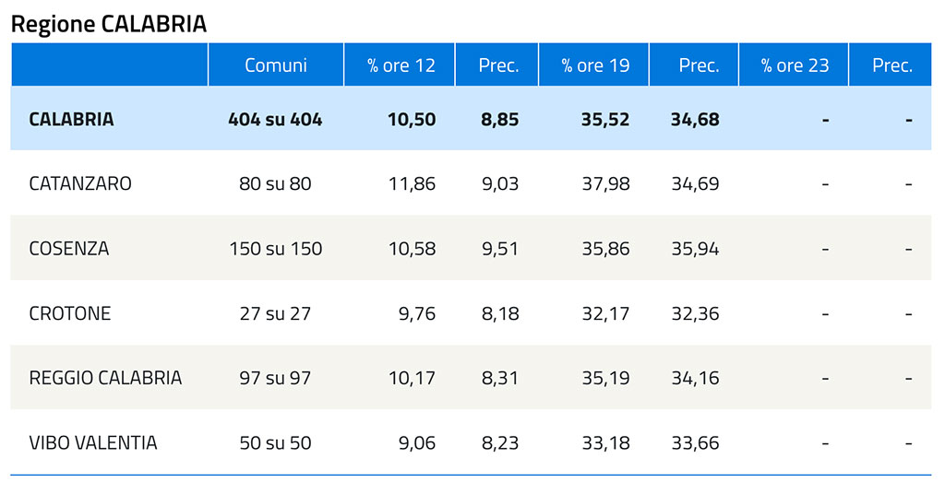Click the 34,16 previous value for Reggio Calabria
This screenshot has width=945, height=494.
click(x=695, y=378)
